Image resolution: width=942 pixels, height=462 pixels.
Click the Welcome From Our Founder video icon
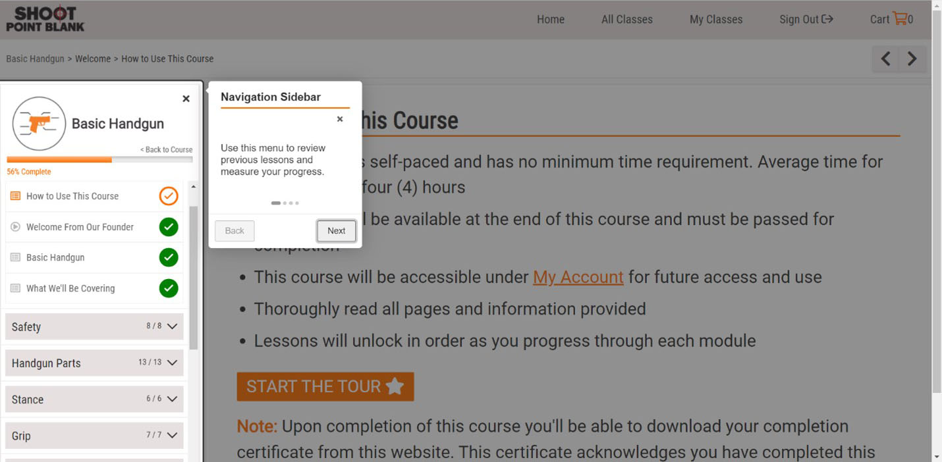(x=15, y=227)
